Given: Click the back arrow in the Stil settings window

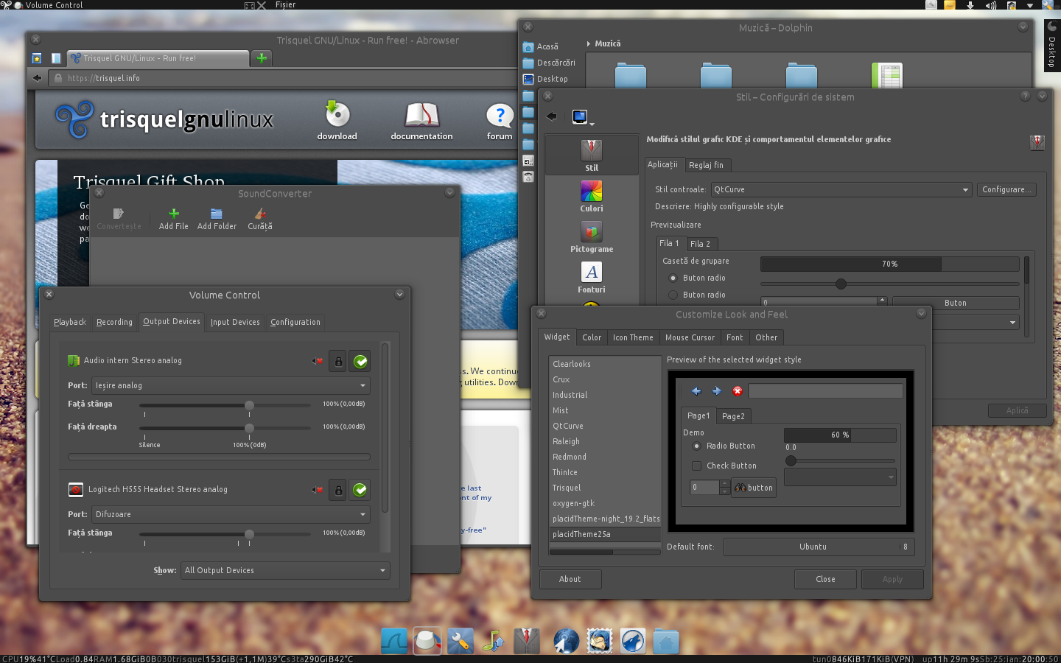Looking at the screenshot, I should coord(552,116).
